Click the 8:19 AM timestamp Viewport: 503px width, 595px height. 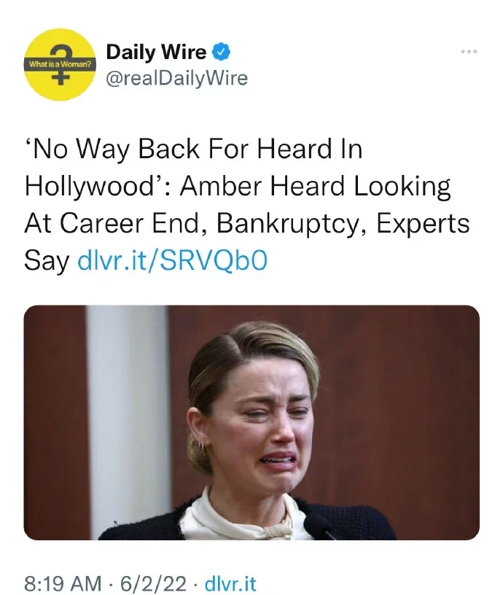point(63,583)
